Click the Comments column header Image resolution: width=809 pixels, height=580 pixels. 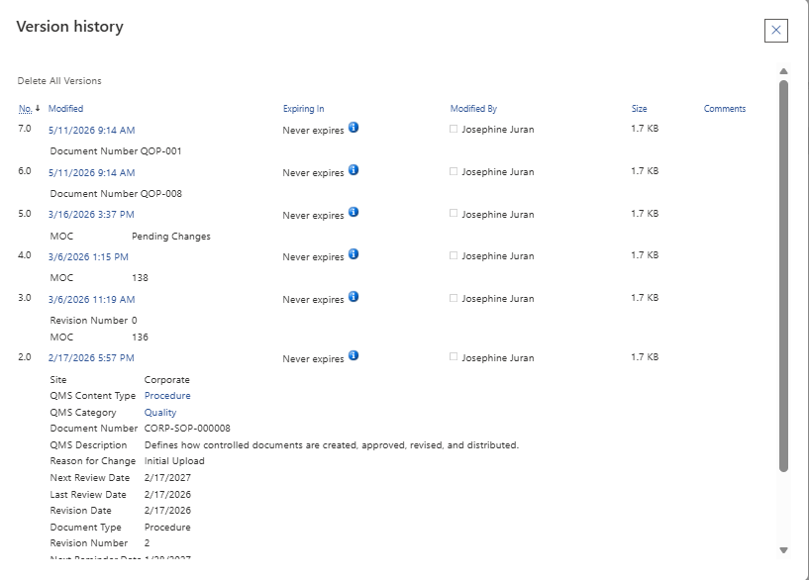725,109
